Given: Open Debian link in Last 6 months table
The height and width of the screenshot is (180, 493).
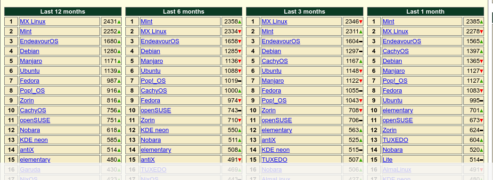Looking at the screenshot, I should point(151,51).
